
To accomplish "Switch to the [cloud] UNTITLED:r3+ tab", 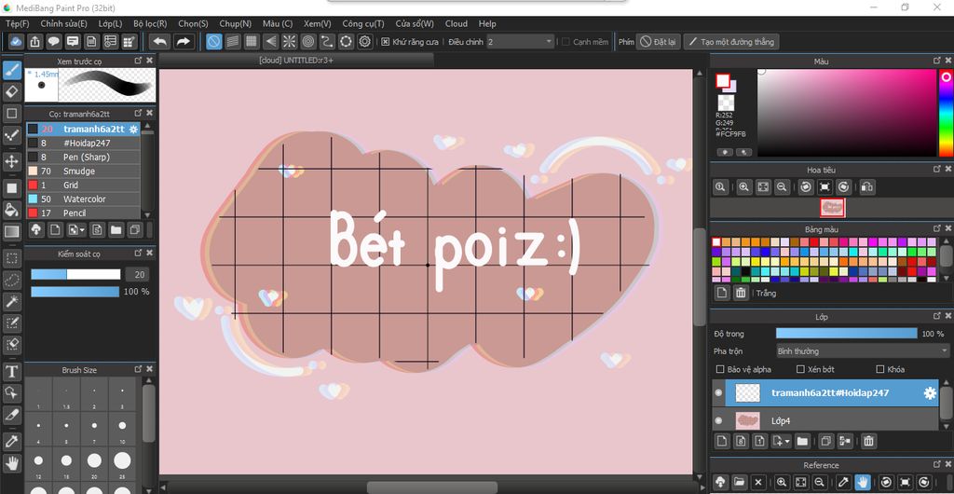I will [296, 61].
